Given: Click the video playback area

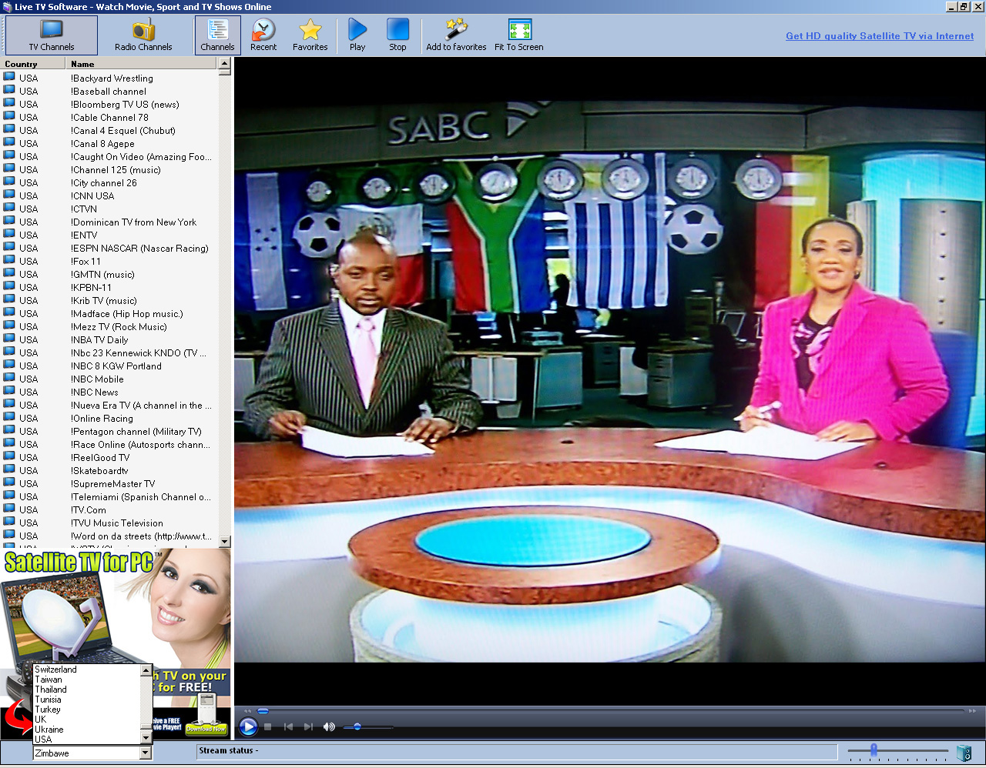Looking at the screenshot, I should [x=609, y=382].
